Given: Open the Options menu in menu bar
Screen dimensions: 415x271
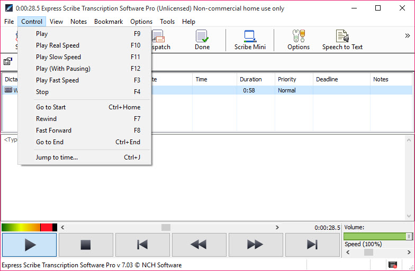Looking at the screenshot, I should tap(141, 22).
